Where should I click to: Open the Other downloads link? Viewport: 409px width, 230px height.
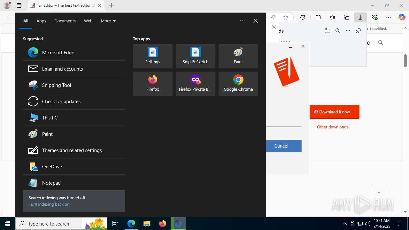coord(333,127)
